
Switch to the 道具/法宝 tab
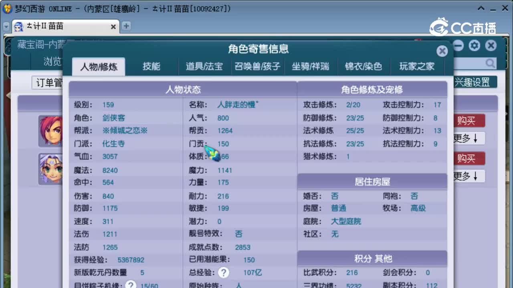pyautogui.click(x=204, y=66)
